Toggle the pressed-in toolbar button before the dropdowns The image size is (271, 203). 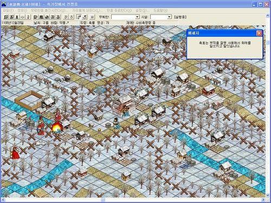click(x=79, y=17)
